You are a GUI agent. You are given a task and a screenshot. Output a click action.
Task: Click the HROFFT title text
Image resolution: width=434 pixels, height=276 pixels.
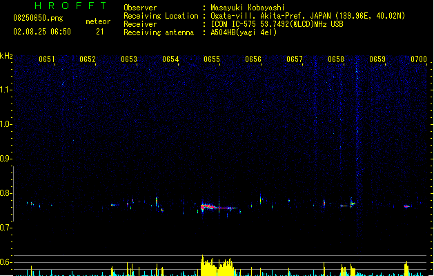70,6
